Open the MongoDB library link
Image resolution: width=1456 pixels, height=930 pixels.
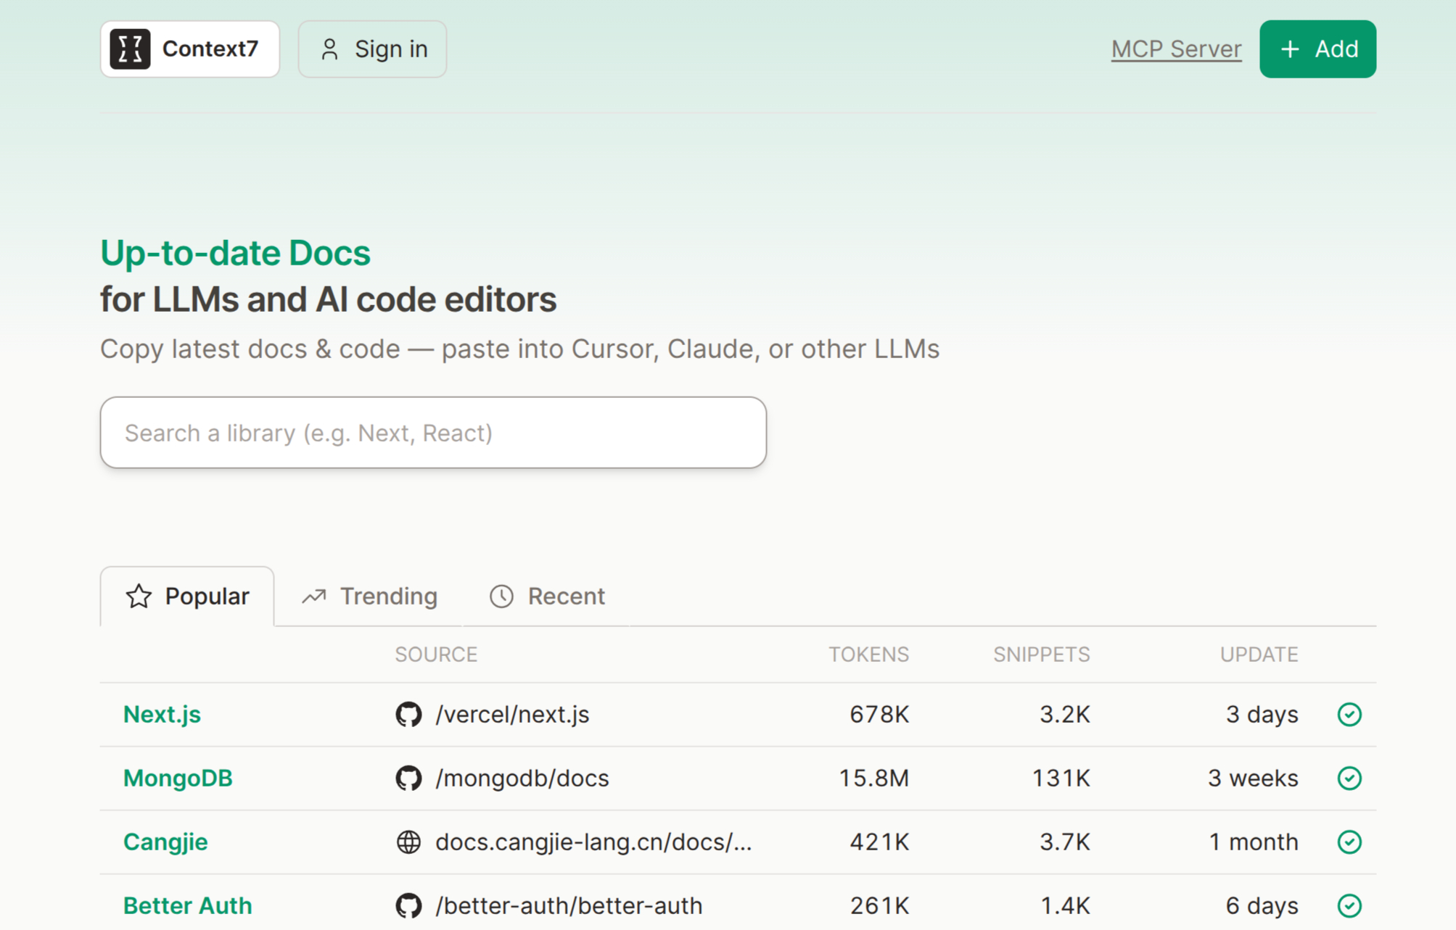[x=178, y=778]
